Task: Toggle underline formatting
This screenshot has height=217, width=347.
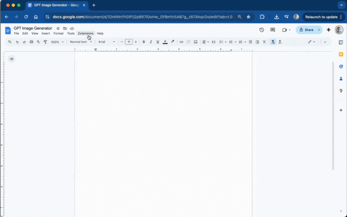Action: coord(158,42)
